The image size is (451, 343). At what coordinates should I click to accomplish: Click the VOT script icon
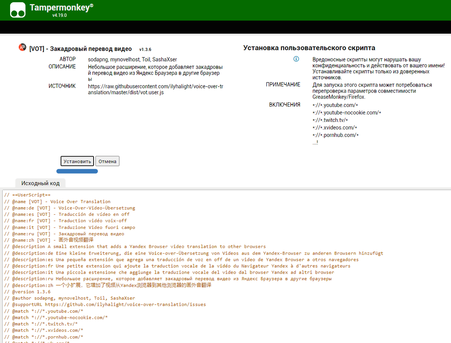pos(23,47)
